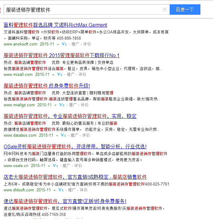213x219 pixels.
Task: Click the www.databos.com green URL
Action: [20, 135]
